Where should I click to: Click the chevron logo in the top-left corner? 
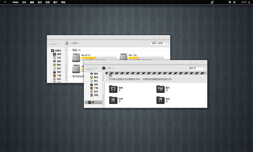coord(5,2)
